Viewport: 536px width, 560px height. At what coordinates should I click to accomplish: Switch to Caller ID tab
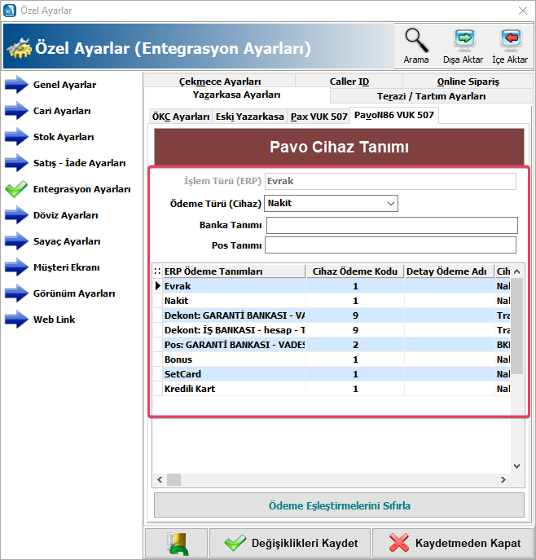[x=349, y=82]
